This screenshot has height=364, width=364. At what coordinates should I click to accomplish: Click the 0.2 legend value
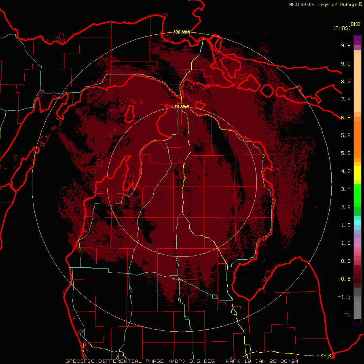pyautogui.click(x=346, y=261)
